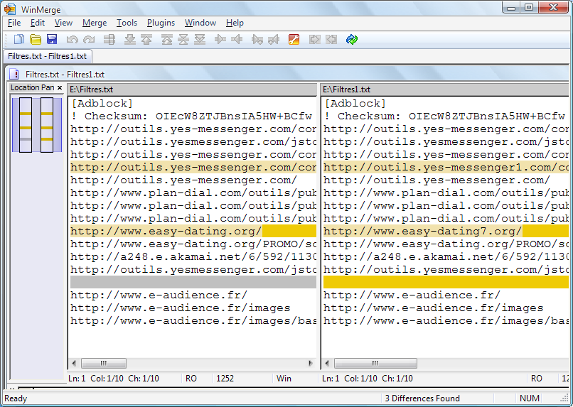Image resolution: width=573 pixels, height=407 pixels.
Task: Jump to the First Difference icon
Action: pyautogui.click(x=167, y=40)
